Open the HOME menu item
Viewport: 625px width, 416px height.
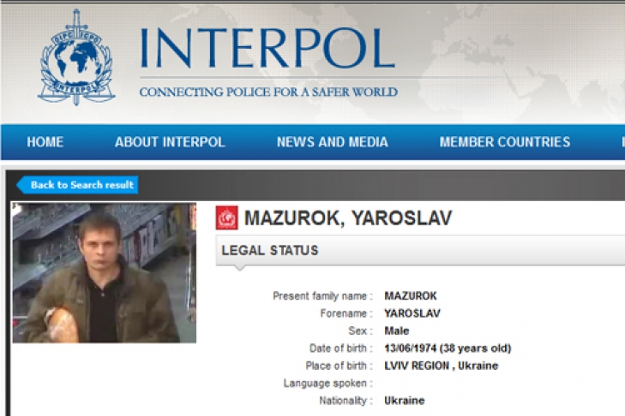(x=45, y=142)
